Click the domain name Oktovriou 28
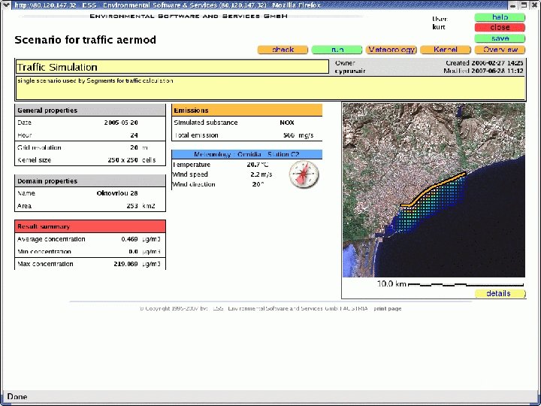 [117, 193]
